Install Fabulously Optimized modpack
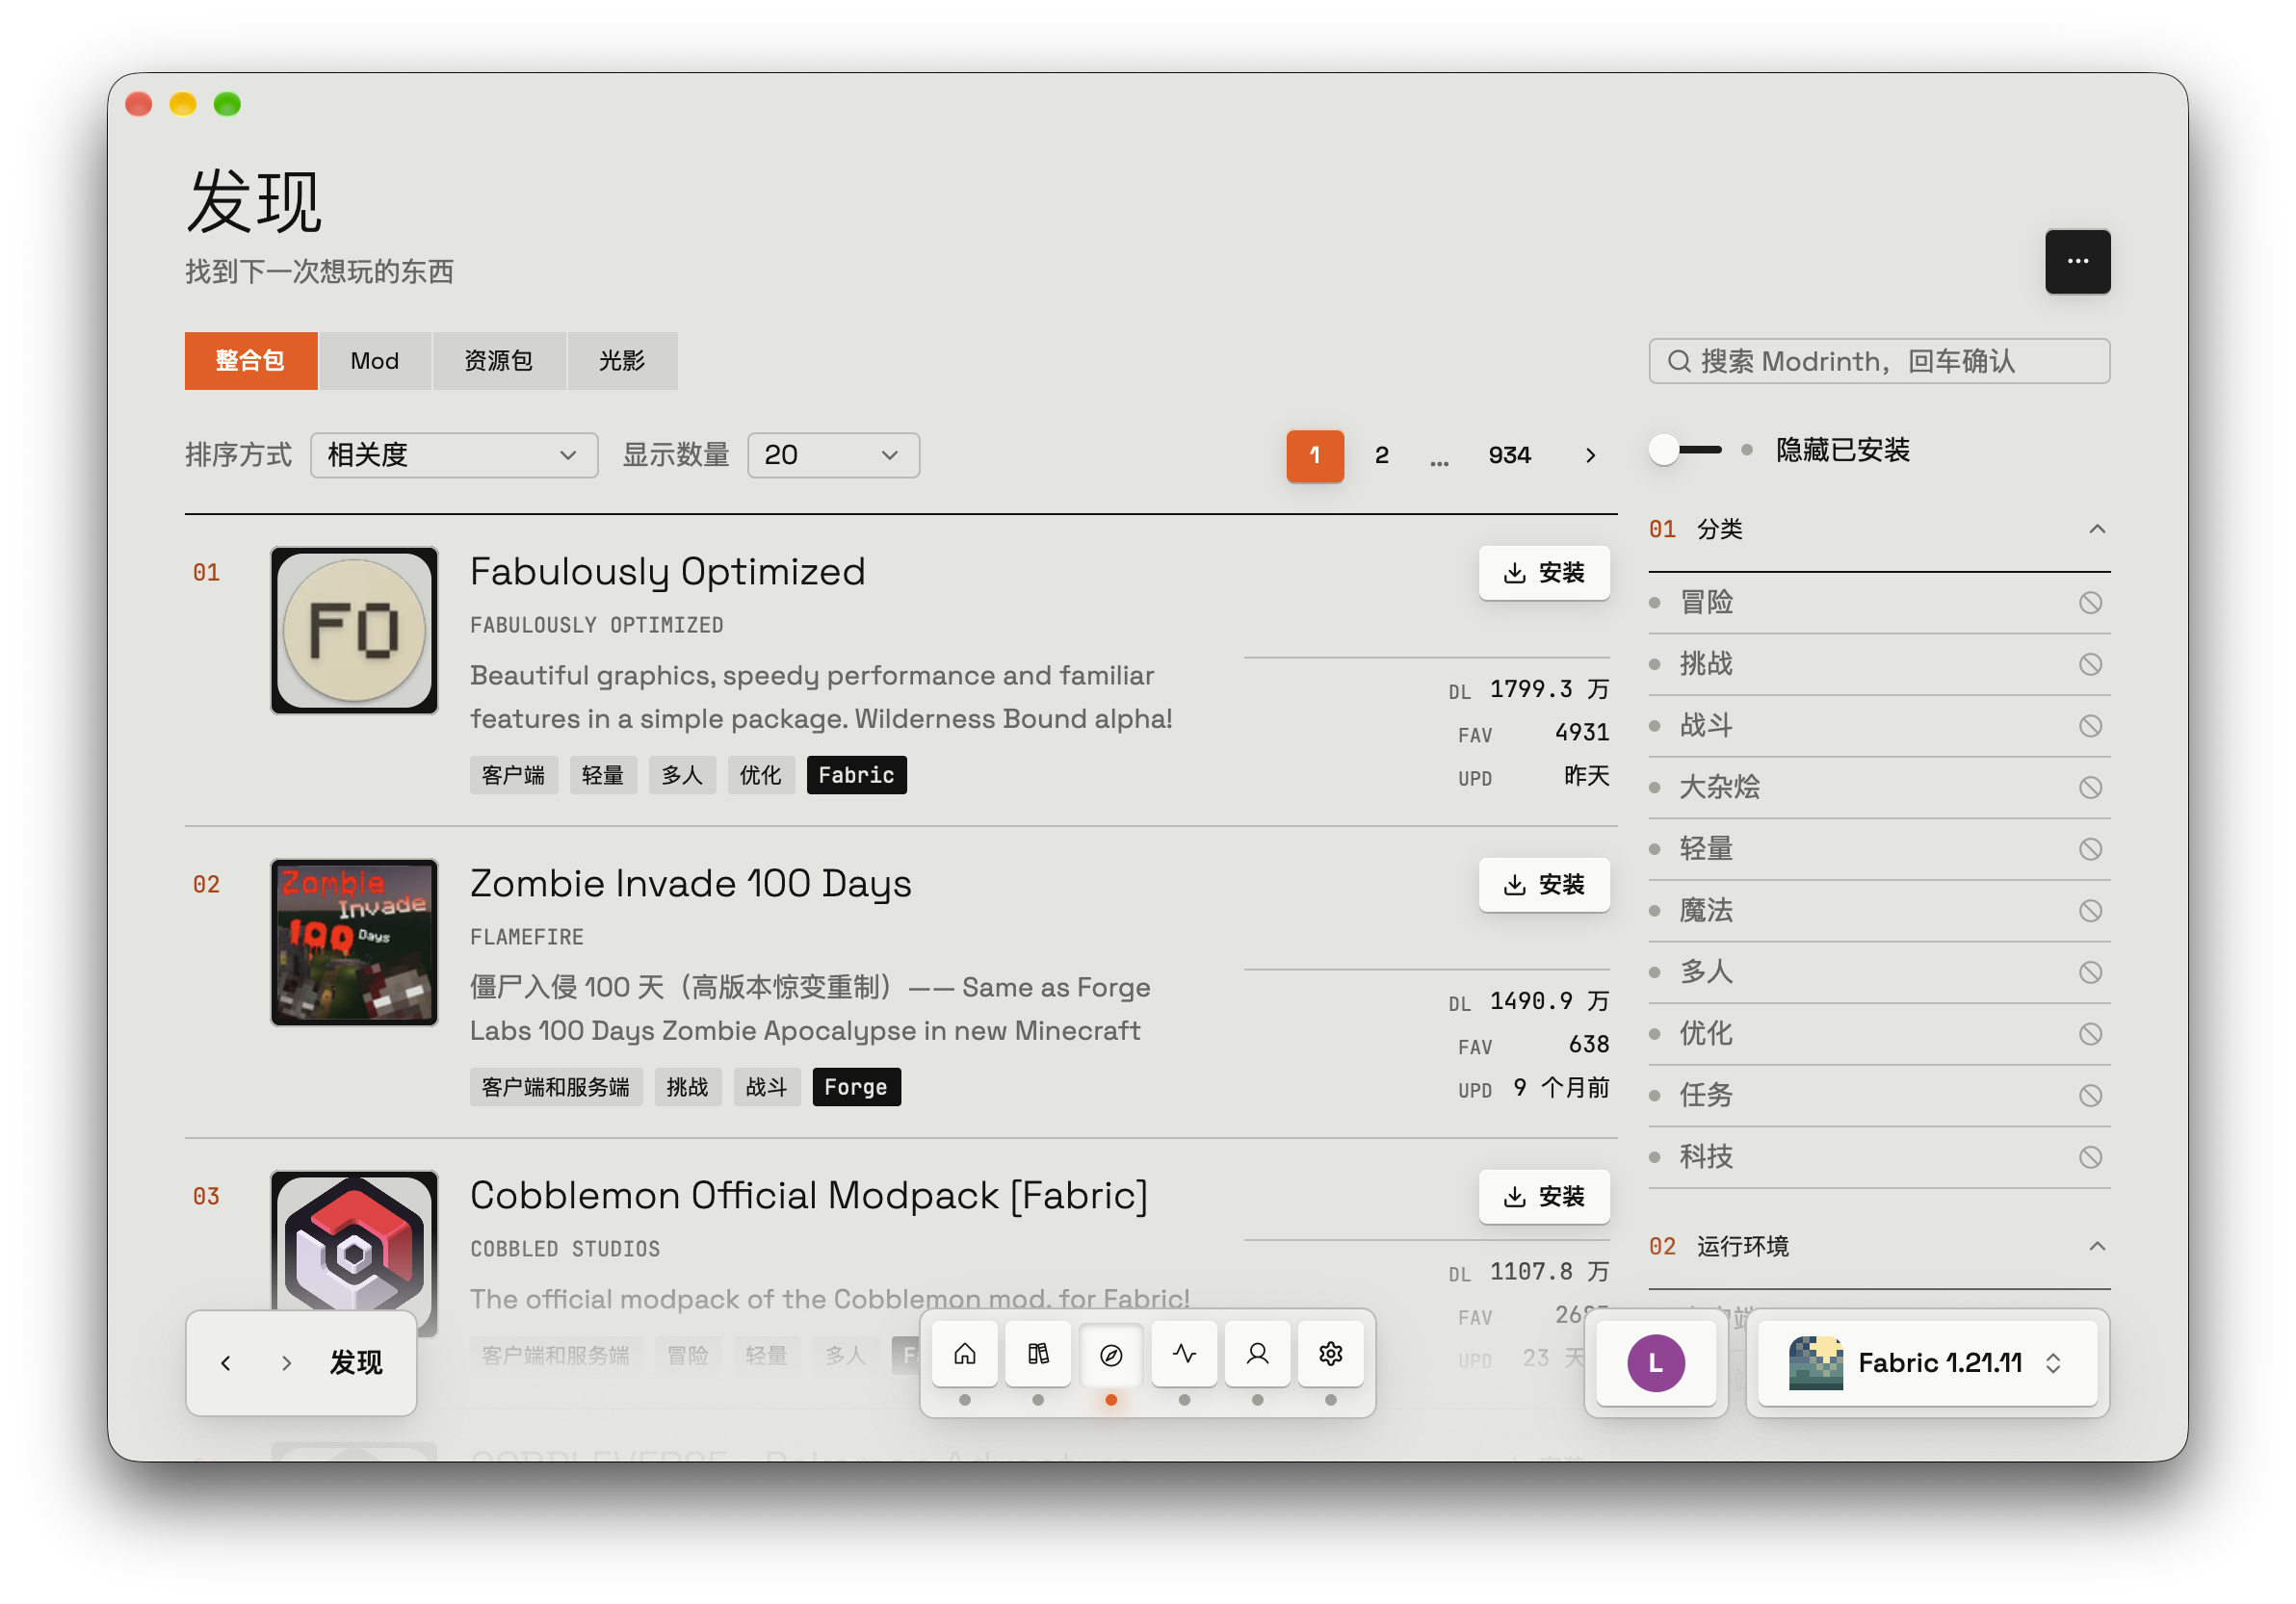This screenshot has width=2296, height=1604. (x=1544, y=573)
